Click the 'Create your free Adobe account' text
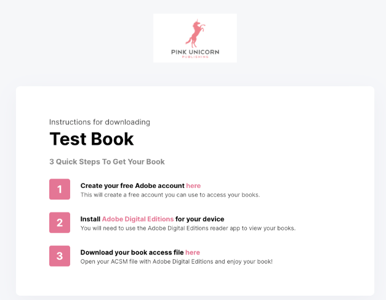386x300 pixels. tap(132, 185)
